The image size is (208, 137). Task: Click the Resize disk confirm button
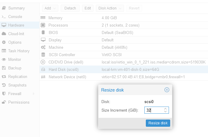(158, 123)
